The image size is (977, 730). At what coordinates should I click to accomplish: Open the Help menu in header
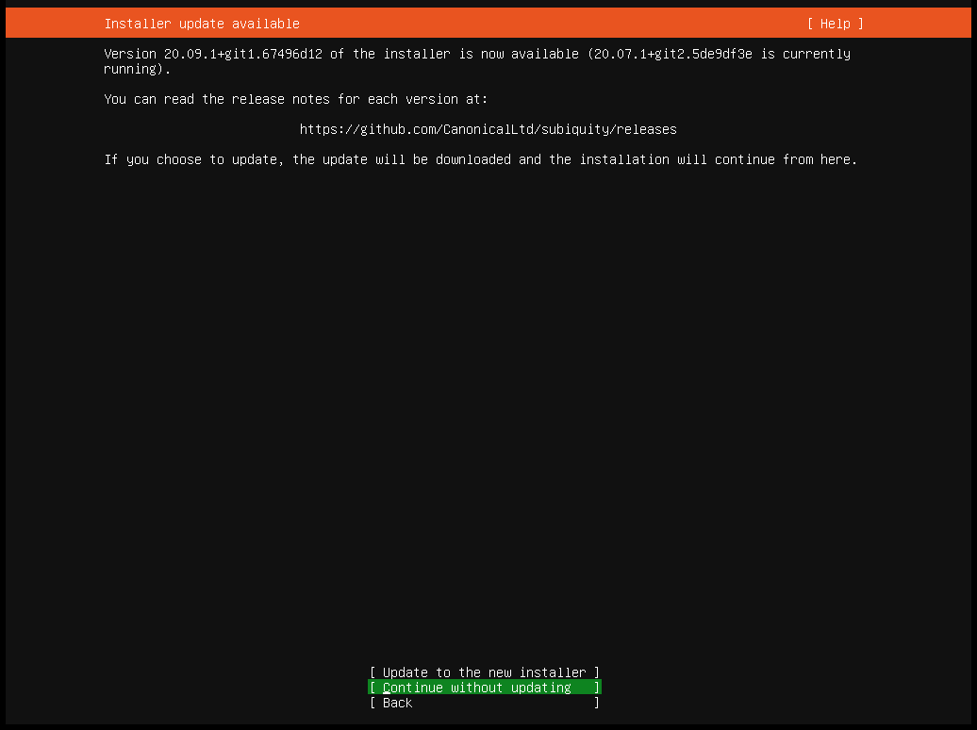click(835, 24)
